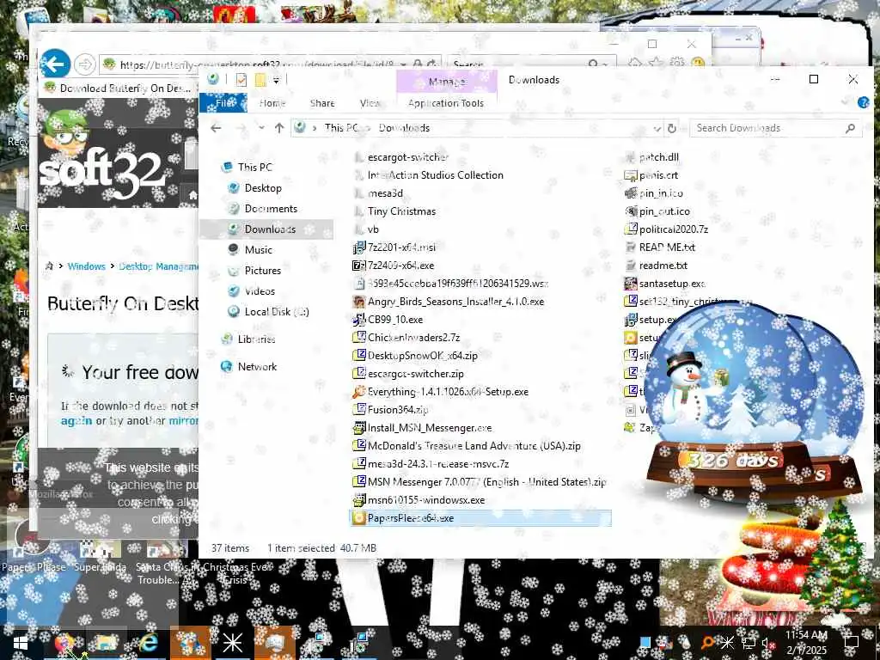This screenshot has height=660, width=880.
Task: Select Libraries in navigation pane
Action: coord(248,339)
